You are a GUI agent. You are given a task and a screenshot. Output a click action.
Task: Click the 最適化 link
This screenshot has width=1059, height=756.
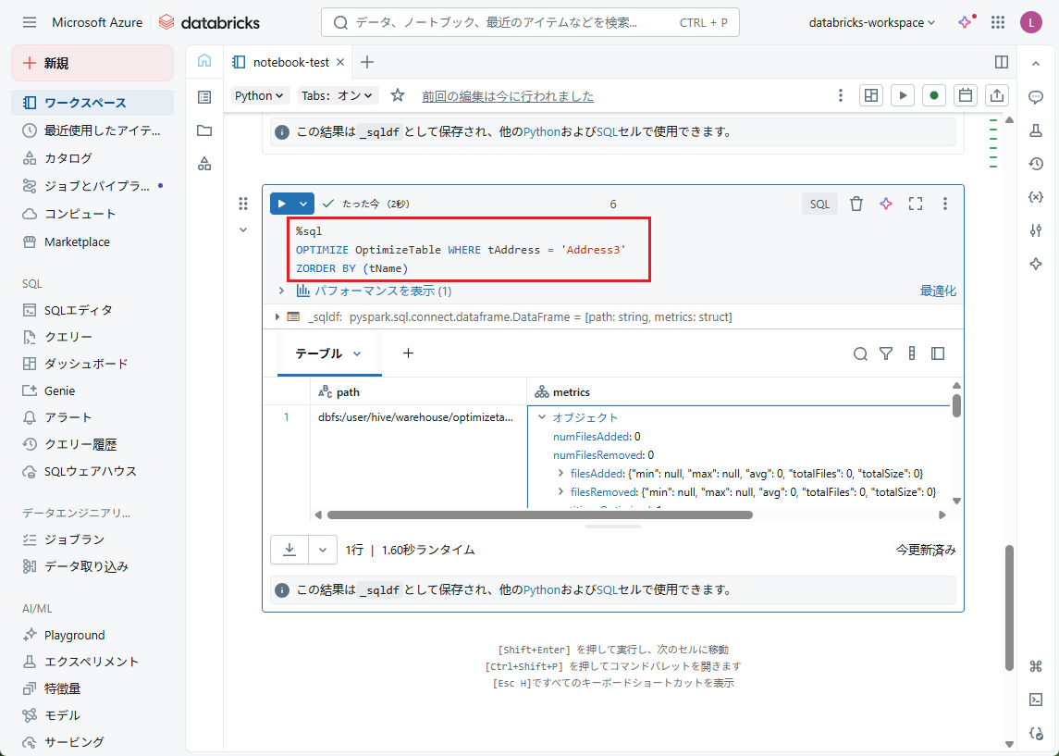(x=937, y=291)
